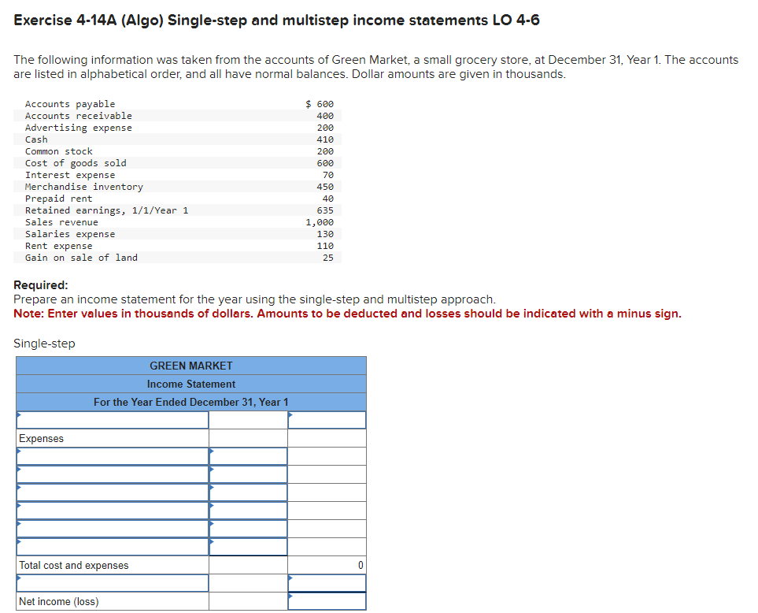Click the Income Statement header row
The width and height of the screenshot is (758, 613).
(190, 384)
